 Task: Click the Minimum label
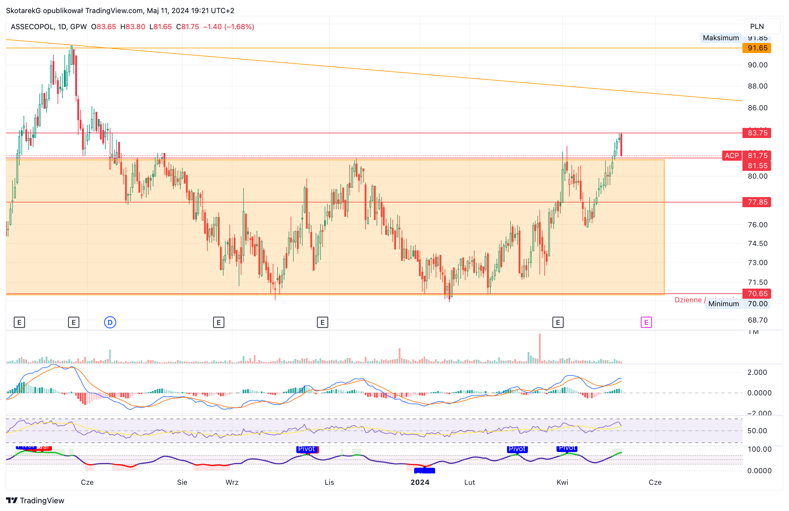pos(723,304)
